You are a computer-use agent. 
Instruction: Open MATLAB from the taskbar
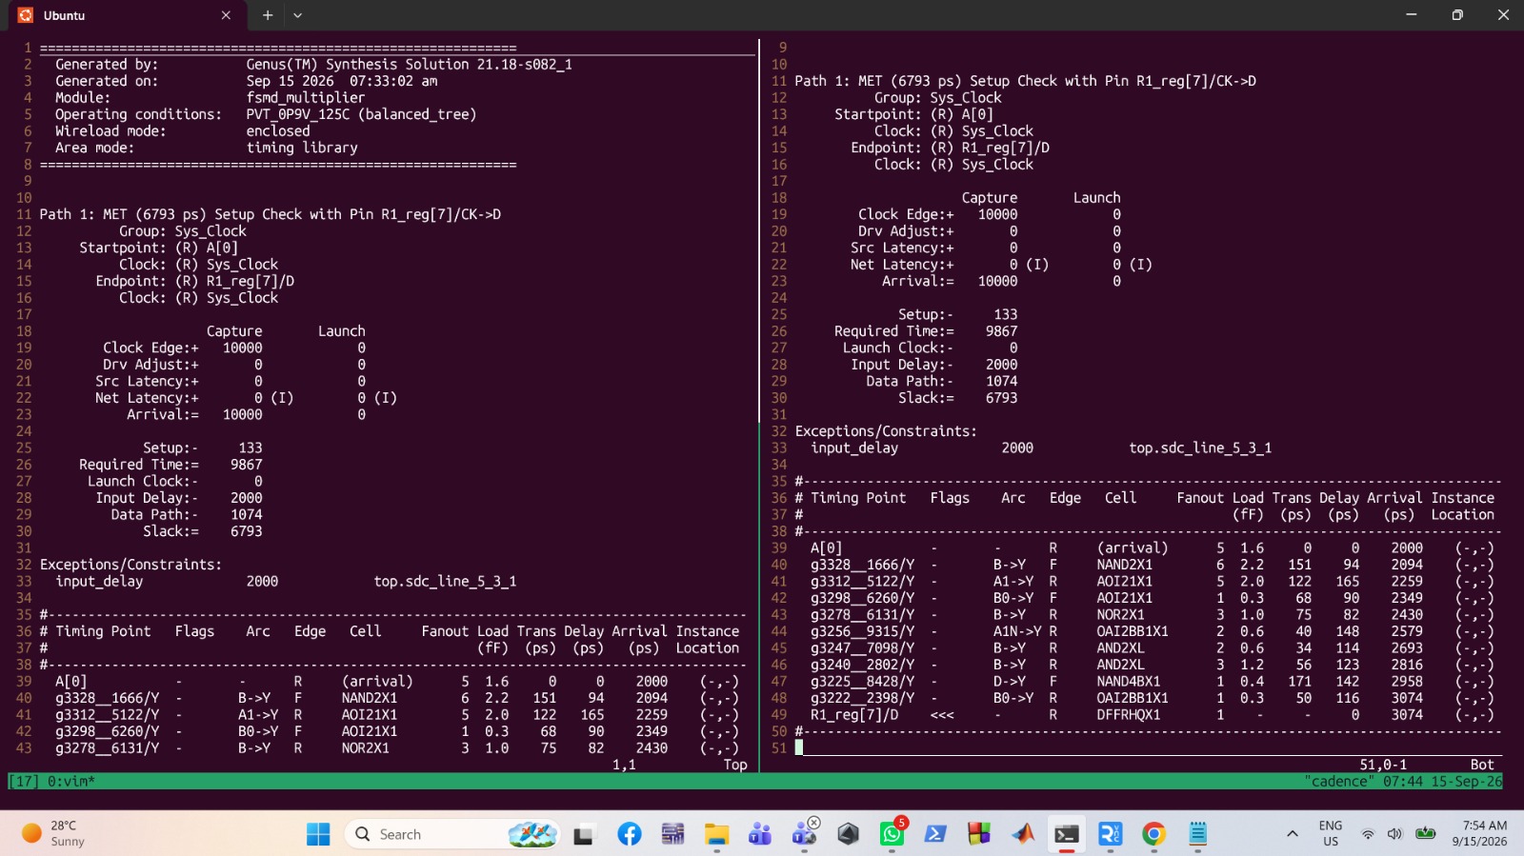pyautogui.click(x=1023, y=835)
